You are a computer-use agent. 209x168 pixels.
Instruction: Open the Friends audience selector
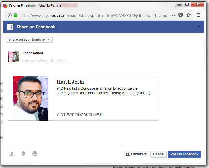[136, 154]
